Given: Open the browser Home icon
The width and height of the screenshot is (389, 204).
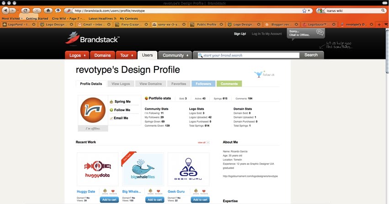Looking at the screenshot, I should (x=48, y=11).
